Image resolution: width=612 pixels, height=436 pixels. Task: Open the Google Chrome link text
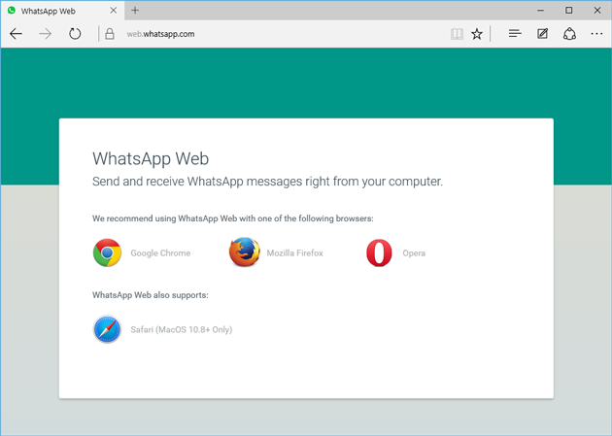[160, 253]
